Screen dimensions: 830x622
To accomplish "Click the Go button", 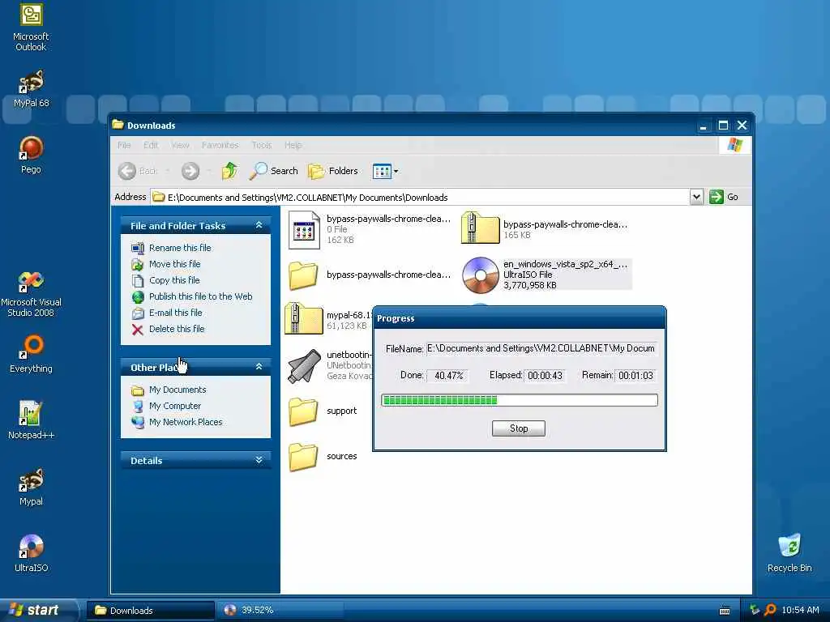I will 724,197.
